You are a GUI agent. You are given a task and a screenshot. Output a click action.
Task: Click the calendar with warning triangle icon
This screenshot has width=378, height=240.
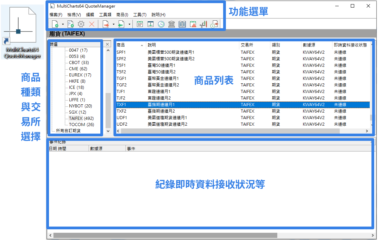193,24
